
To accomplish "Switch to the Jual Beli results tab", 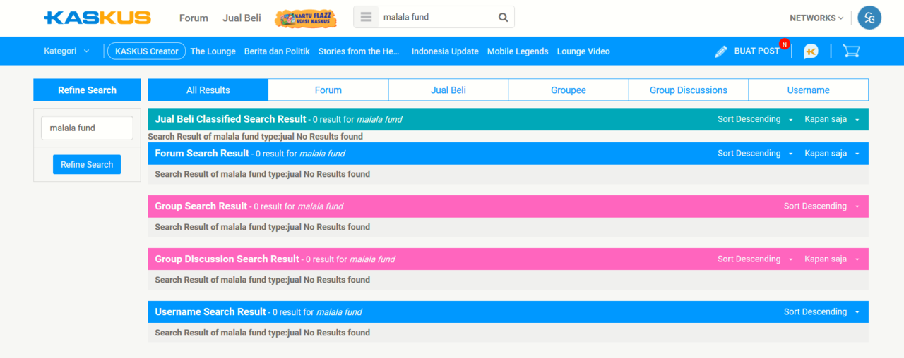I will pos(448,90).
